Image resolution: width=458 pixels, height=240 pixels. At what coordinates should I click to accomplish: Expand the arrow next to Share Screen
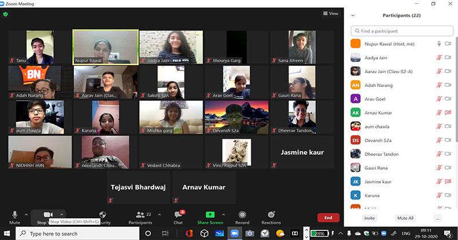click(x=223, y=214)
